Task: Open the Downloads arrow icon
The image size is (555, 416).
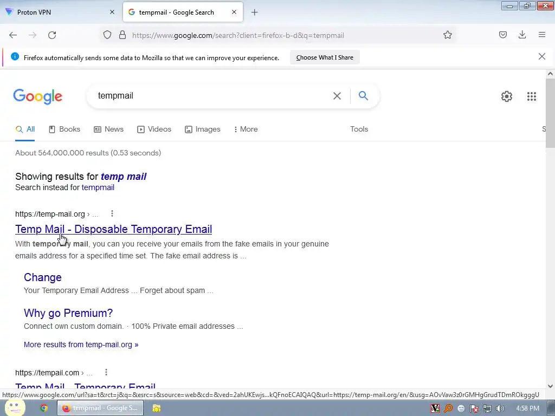Action: (522, 35)
